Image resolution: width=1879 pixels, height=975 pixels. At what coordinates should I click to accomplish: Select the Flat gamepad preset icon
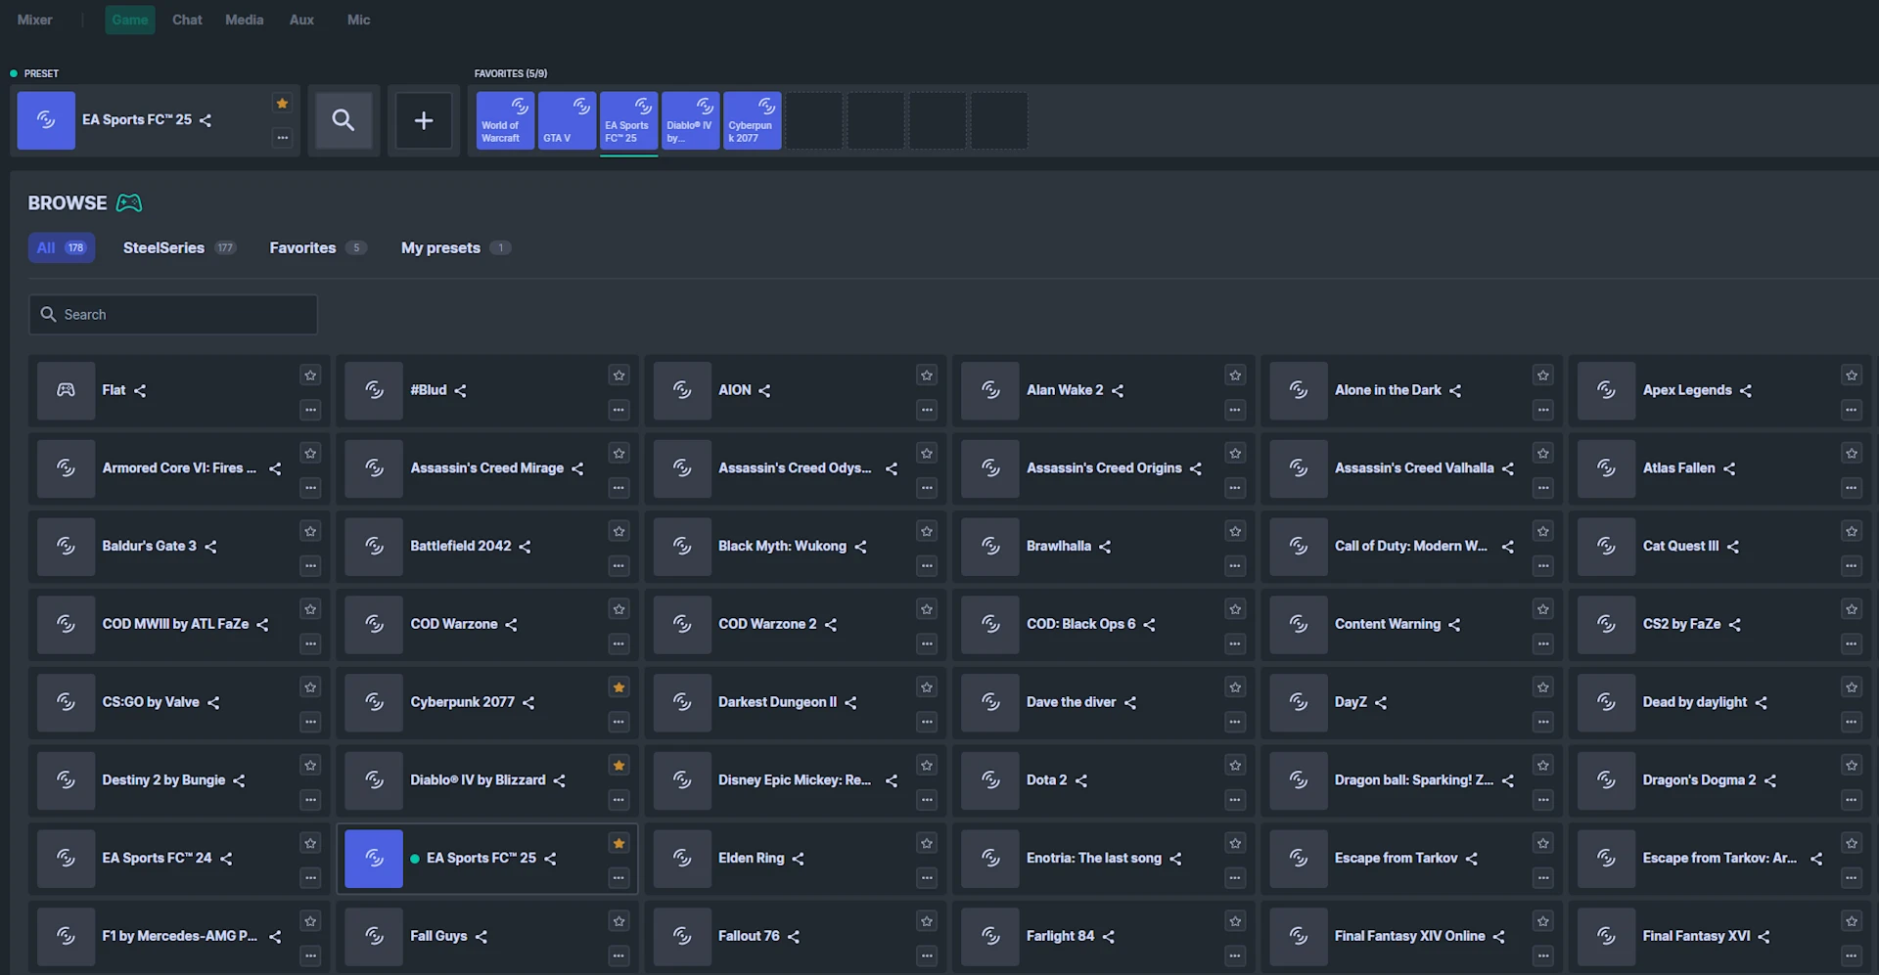tap(66, 390)
